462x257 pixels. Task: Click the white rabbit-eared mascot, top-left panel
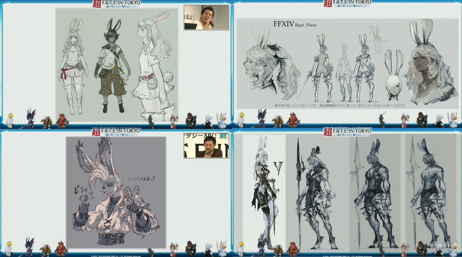(x=222, y=120)
